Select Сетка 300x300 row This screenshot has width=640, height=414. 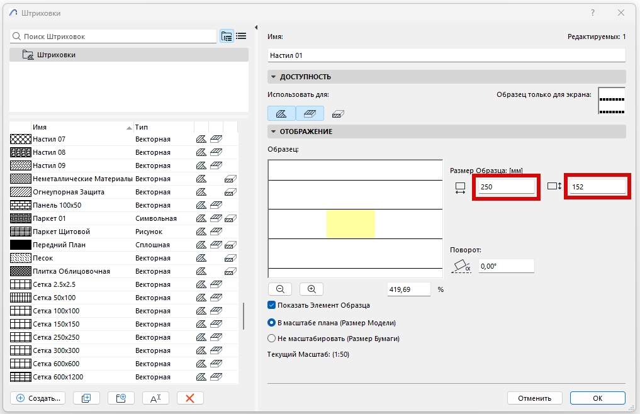click(124, 350)
